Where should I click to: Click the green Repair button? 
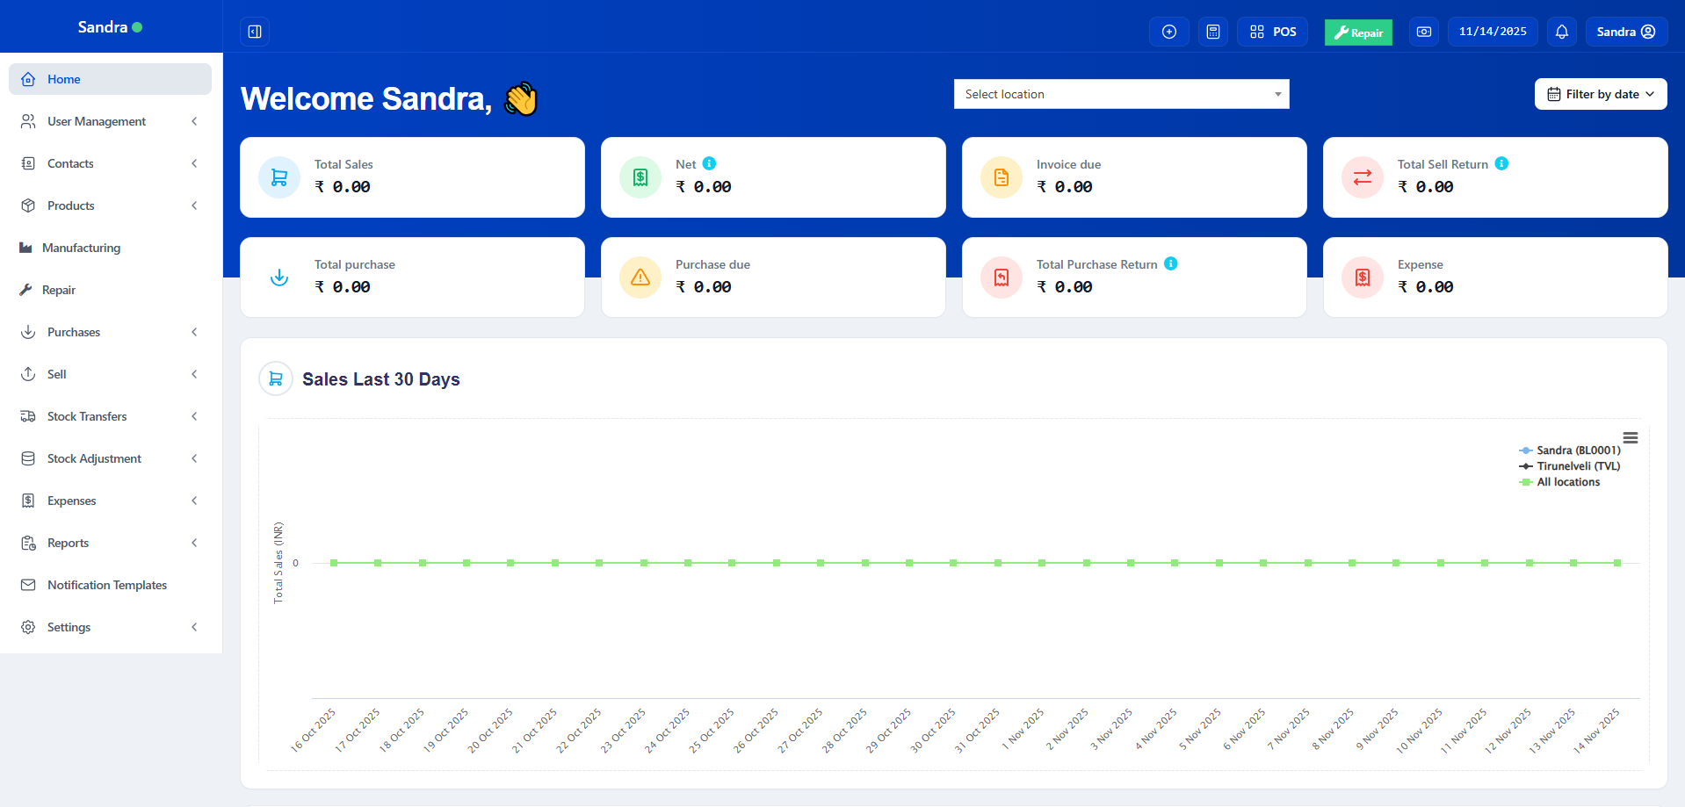1357,32
